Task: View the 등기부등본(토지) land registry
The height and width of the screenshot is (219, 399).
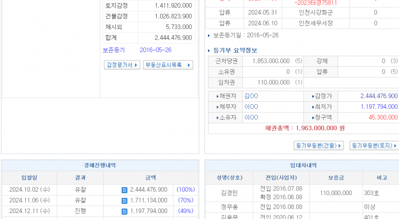Action: tap(375, 146)
